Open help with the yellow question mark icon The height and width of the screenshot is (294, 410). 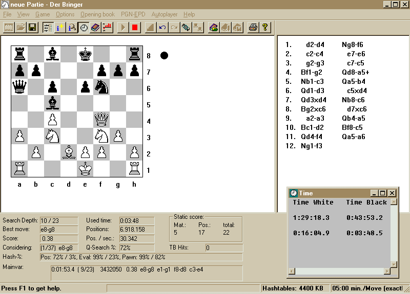[265, 27]
